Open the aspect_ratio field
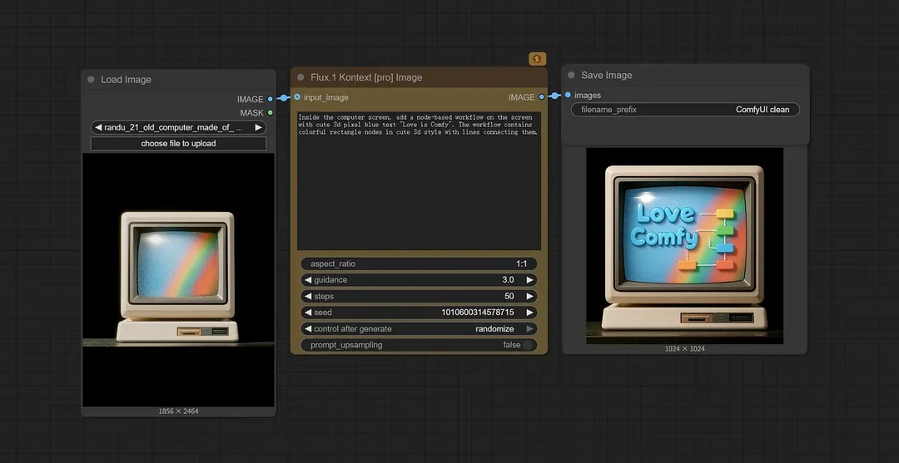Screen dimensions: 899x463 (419, 264)
